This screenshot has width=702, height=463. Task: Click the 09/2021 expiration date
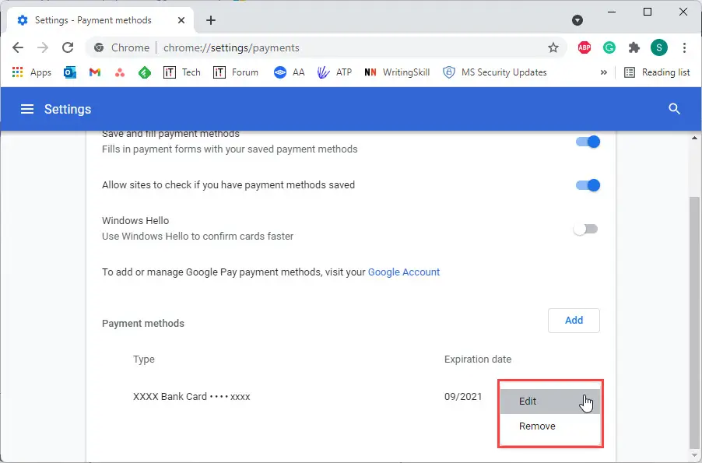point(463,397)
